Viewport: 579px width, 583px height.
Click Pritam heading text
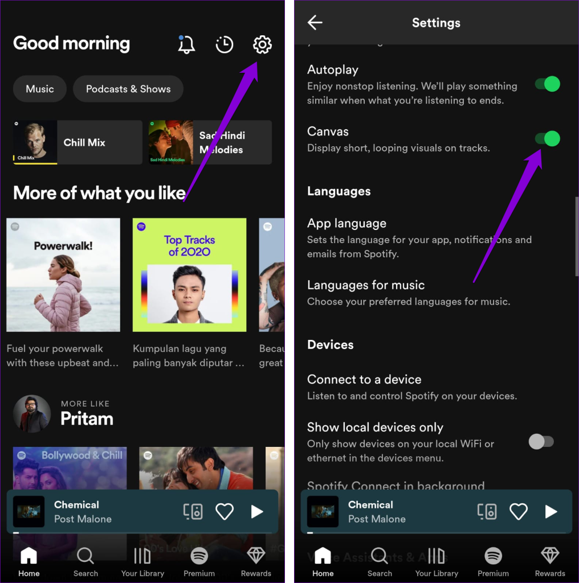point(87,418)
